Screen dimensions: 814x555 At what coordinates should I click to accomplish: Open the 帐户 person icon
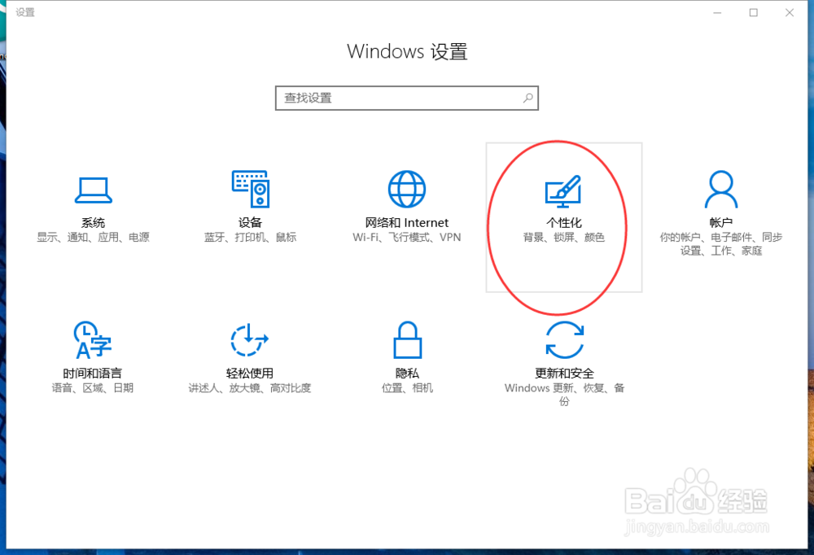pos(721,189)
